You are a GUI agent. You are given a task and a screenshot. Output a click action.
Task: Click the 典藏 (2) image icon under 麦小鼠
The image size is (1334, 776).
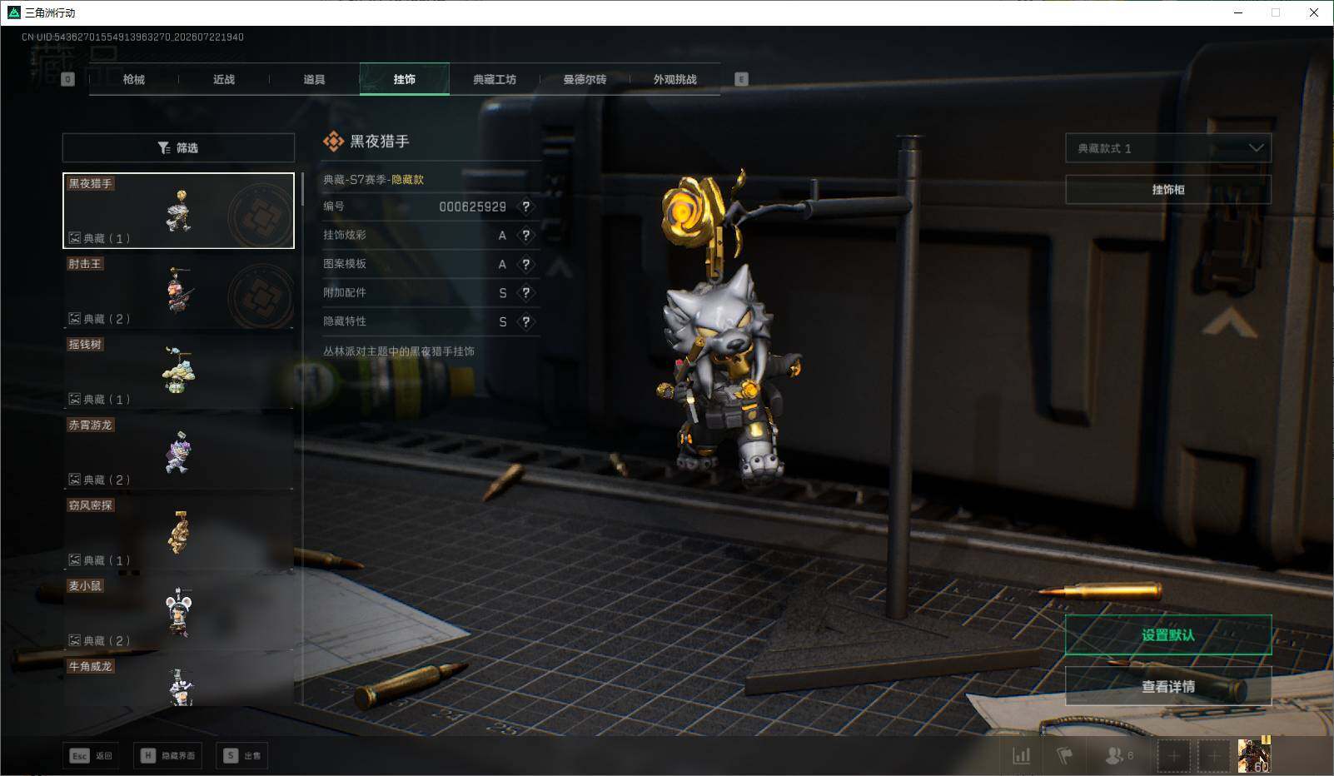(75, 641)
